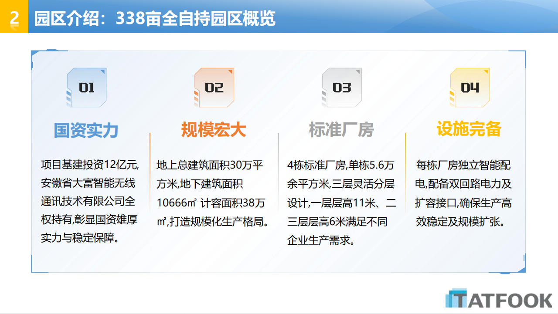Viewport: 558px width, 314px height.
Task: Click the paragraph about 项目基建投资12亿元
Action: 89,202
